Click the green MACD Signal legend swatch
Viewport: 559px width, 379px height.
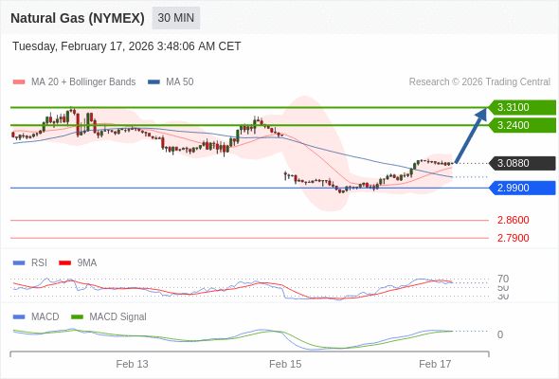point(77,316)
